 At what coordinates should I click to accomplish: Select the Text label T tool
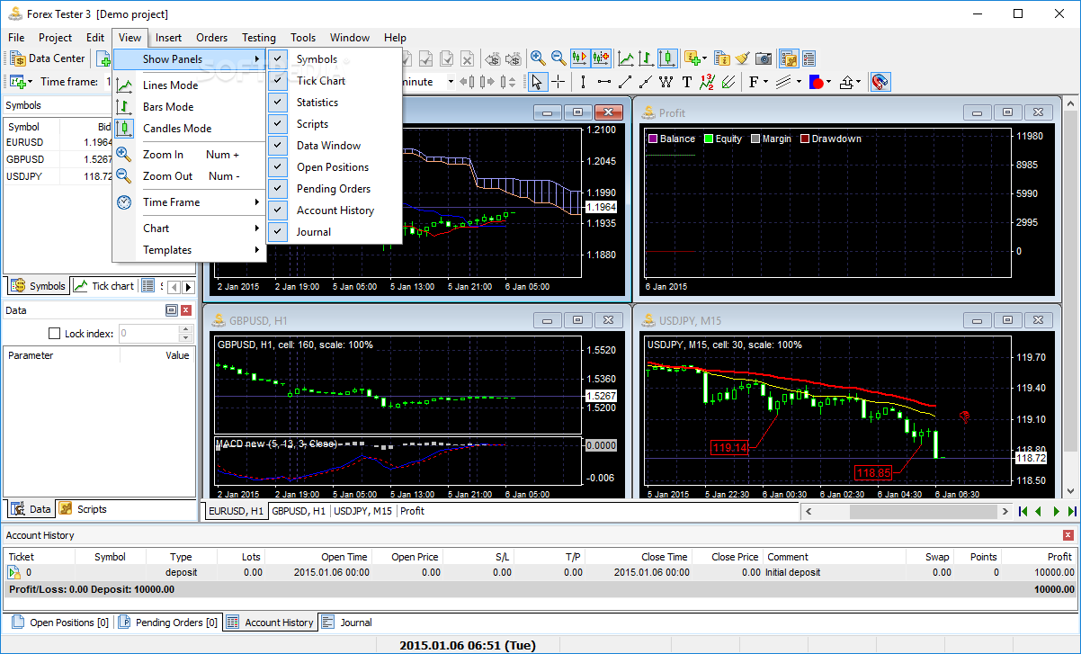click(686, 82)
